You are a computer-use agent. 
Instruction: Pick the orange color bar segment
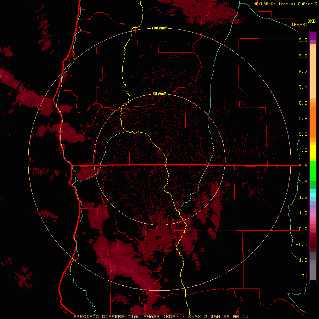(313, 123)
